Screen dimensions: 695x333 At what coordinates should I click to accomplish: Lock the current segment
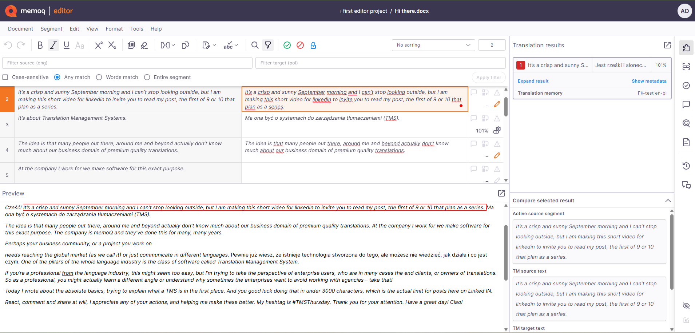[313, 45]
